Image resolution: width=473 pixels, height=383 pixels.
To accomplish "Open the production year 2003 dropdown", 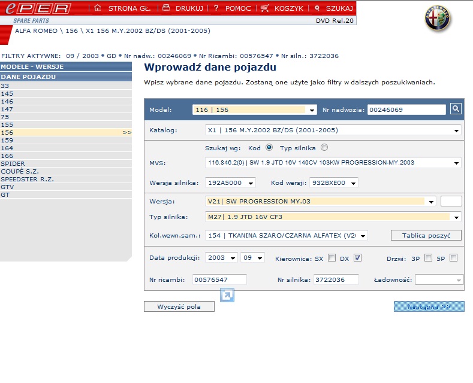I will tap(221, 258).
